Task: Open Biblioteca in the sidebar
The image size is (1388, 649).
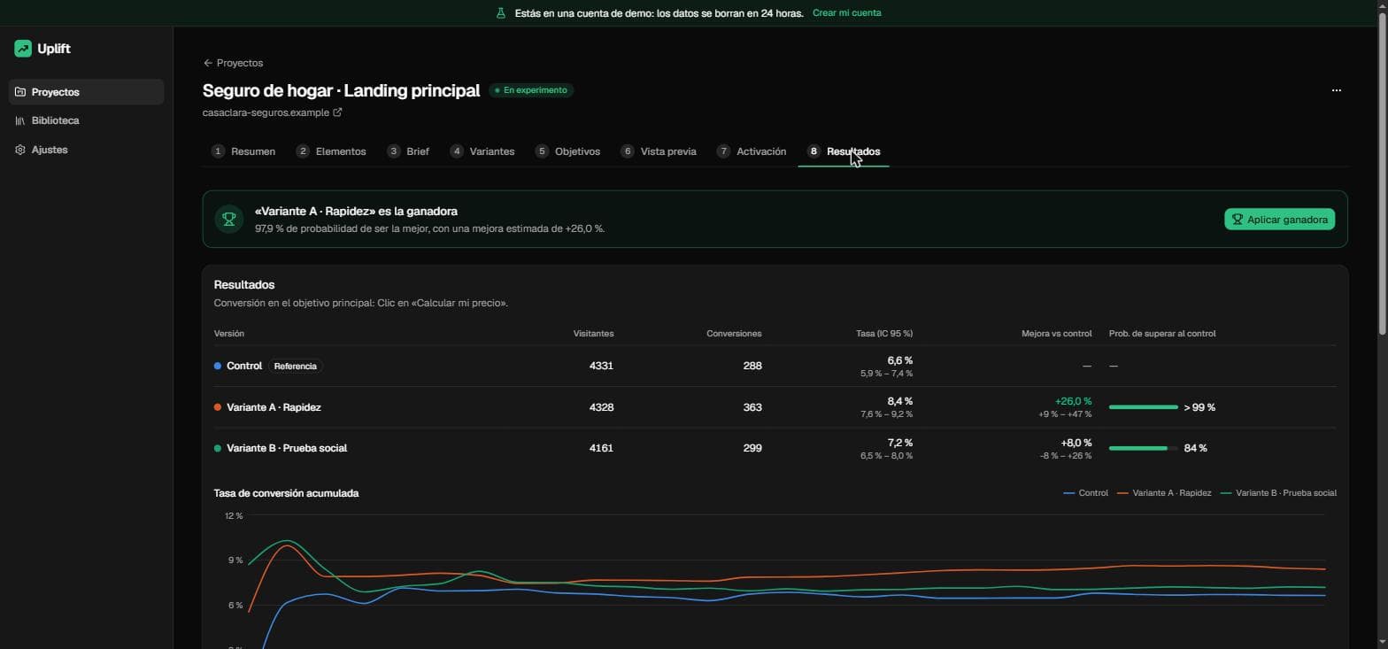Action: (x=86, y=120)
